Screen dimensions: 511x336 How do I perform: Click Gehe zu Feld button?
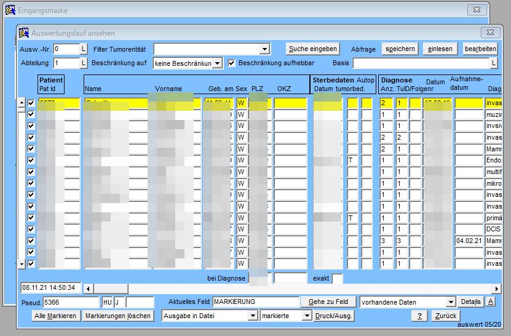(328, 302)
